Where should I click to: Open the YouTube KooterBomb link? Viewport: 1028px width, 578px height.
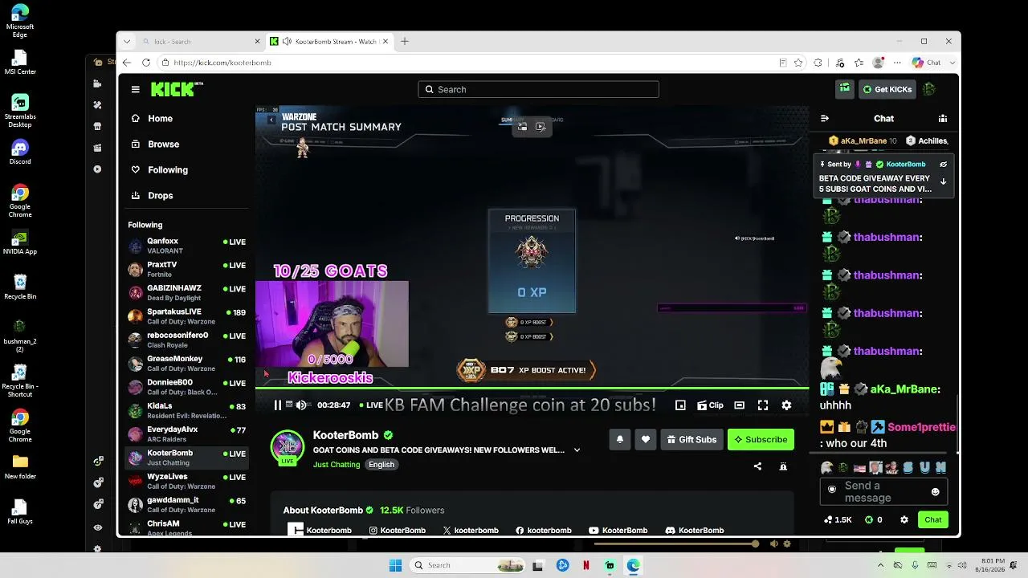click(618, 531)
